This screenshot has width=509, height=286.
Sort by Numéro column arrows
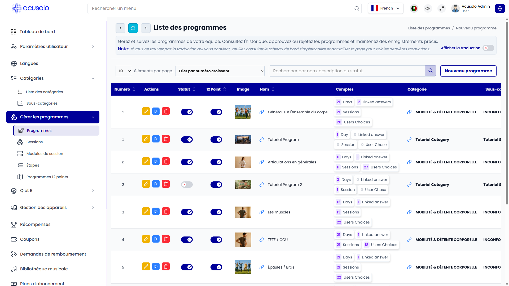click(x=134, y=89)
